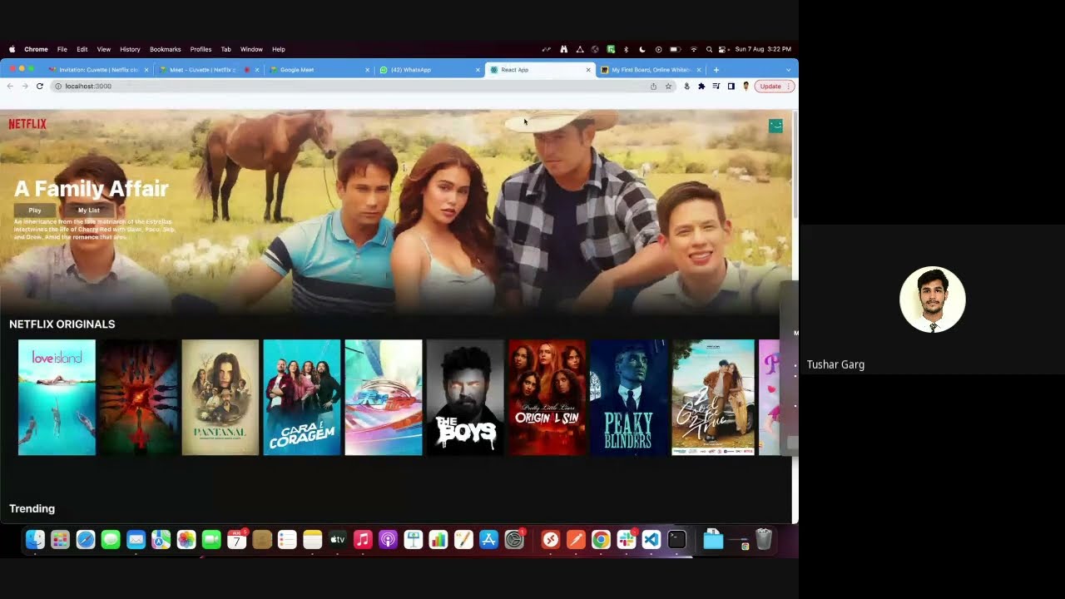Open the Chrome tab list dropdown arrow
Screen dimensions: 1065x599
coord(788,70)
